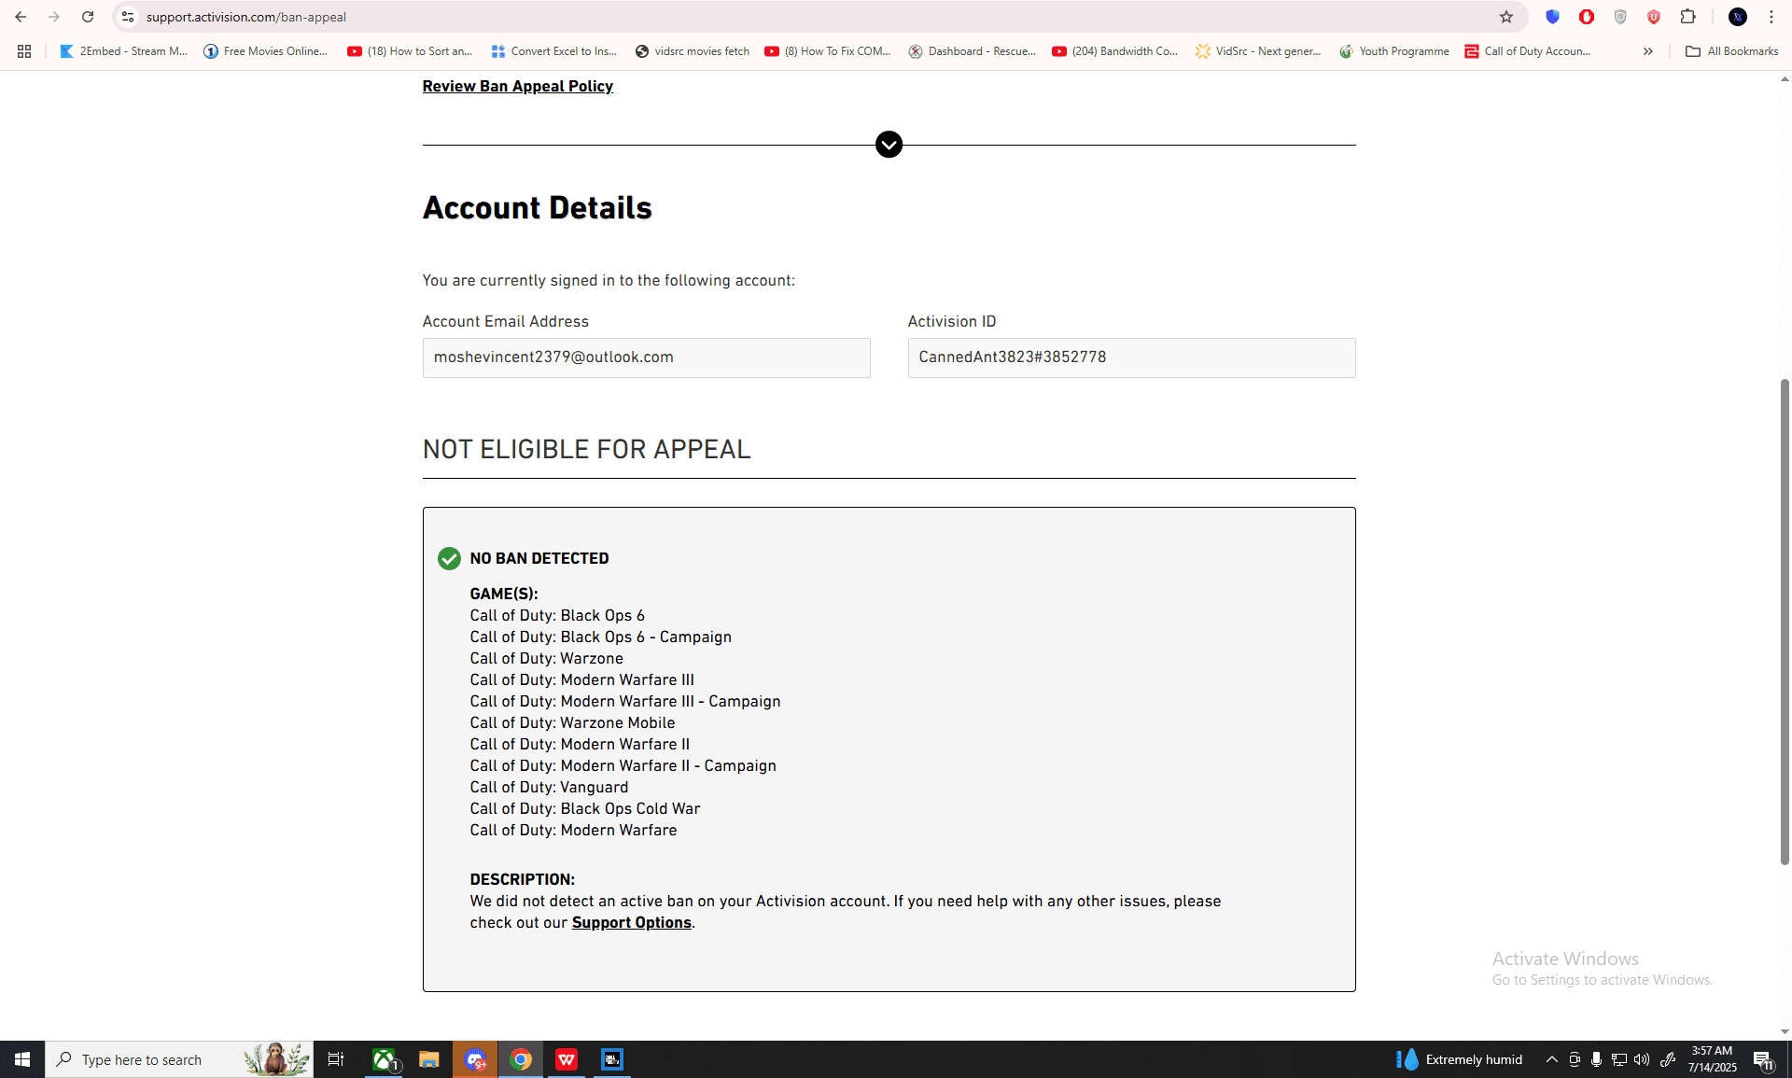Follow the Support Options link
1792x1078 pixels.
click(x=631, y=922)
